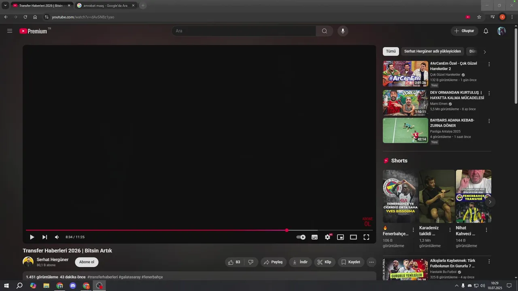Bookmark this page with star

click(x=479, y=17)
